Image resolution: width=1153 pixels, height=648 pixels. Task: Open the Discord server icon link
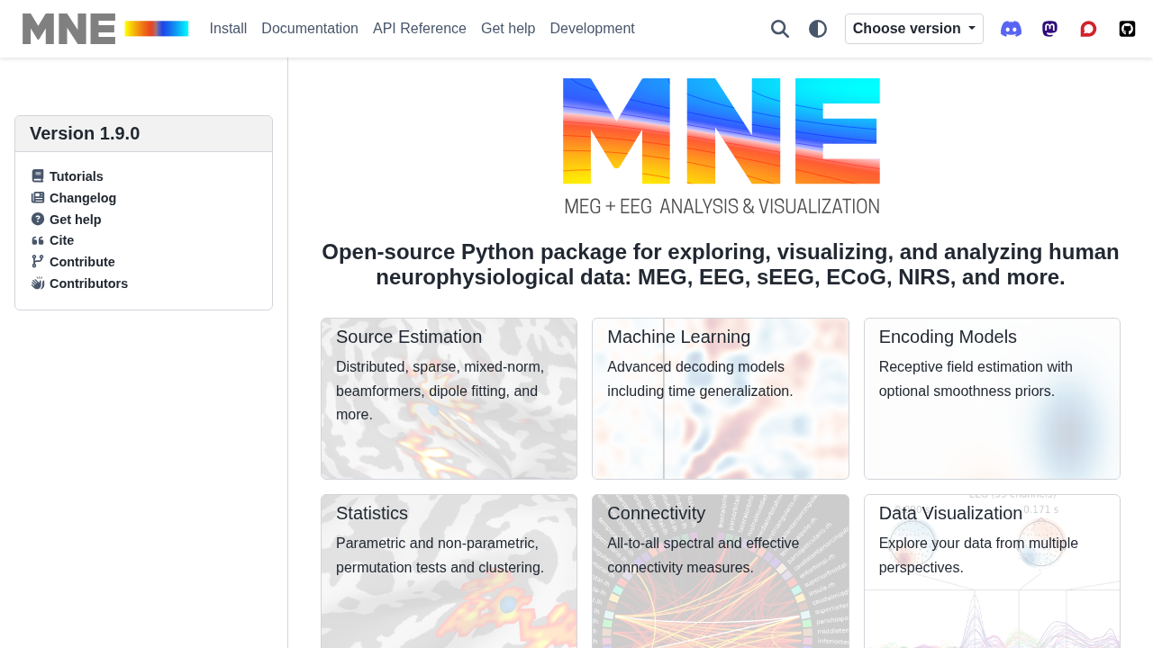click(1012, 29)
